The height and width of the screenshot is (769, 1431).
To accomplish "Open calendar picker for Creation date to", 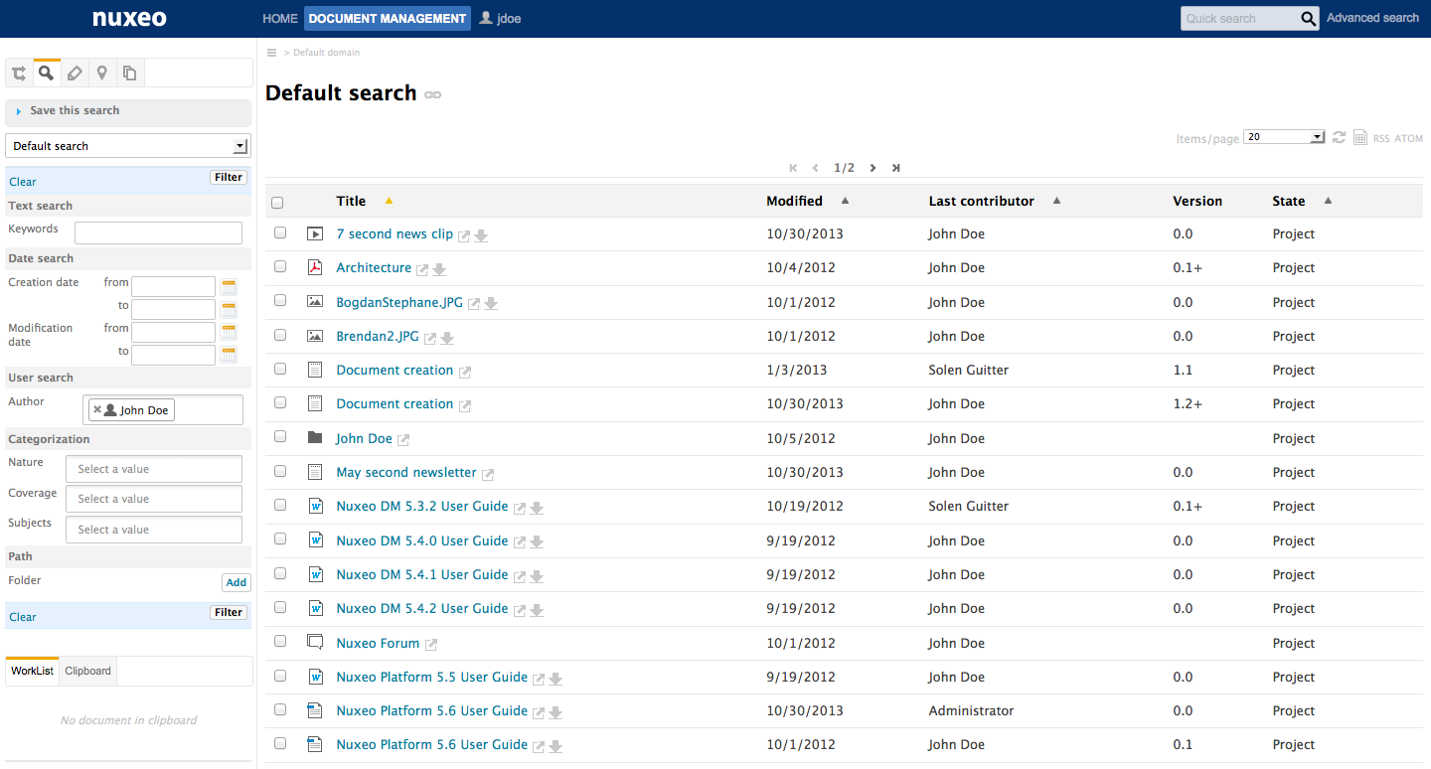I will 229,310.
